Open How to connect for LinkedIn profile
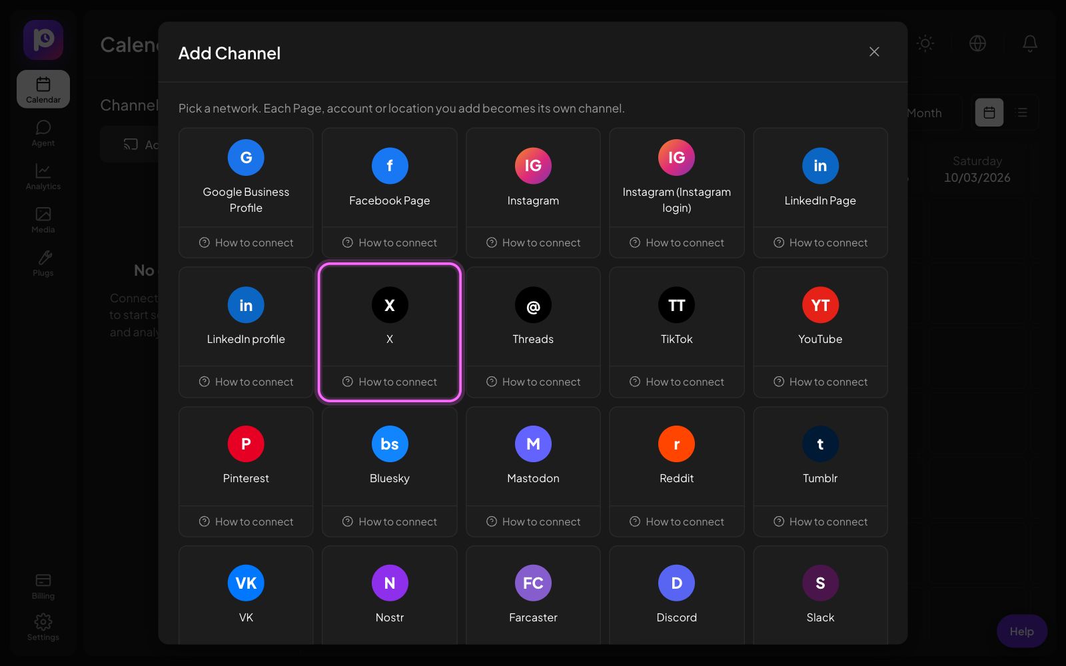 pyautogui.click(x=246, y=382)
